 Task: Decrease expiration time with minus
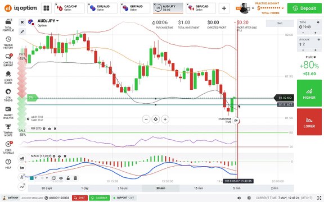(303, 33)
